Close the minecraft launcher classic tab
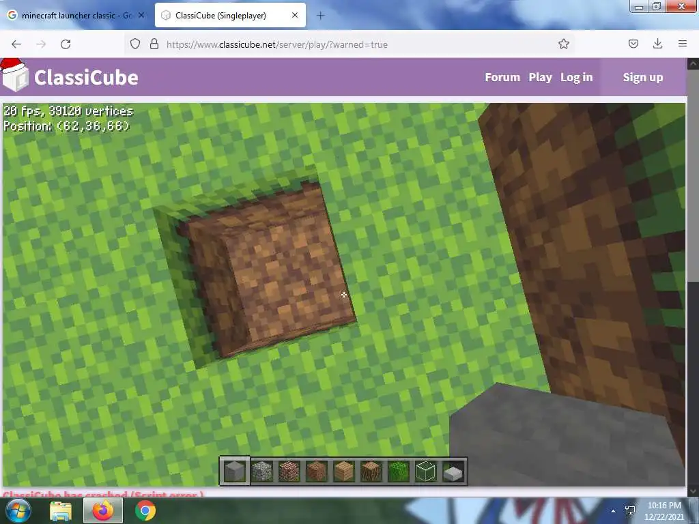Image resolution: width=699 pixels, height=524 pixels. click(141, 15)
